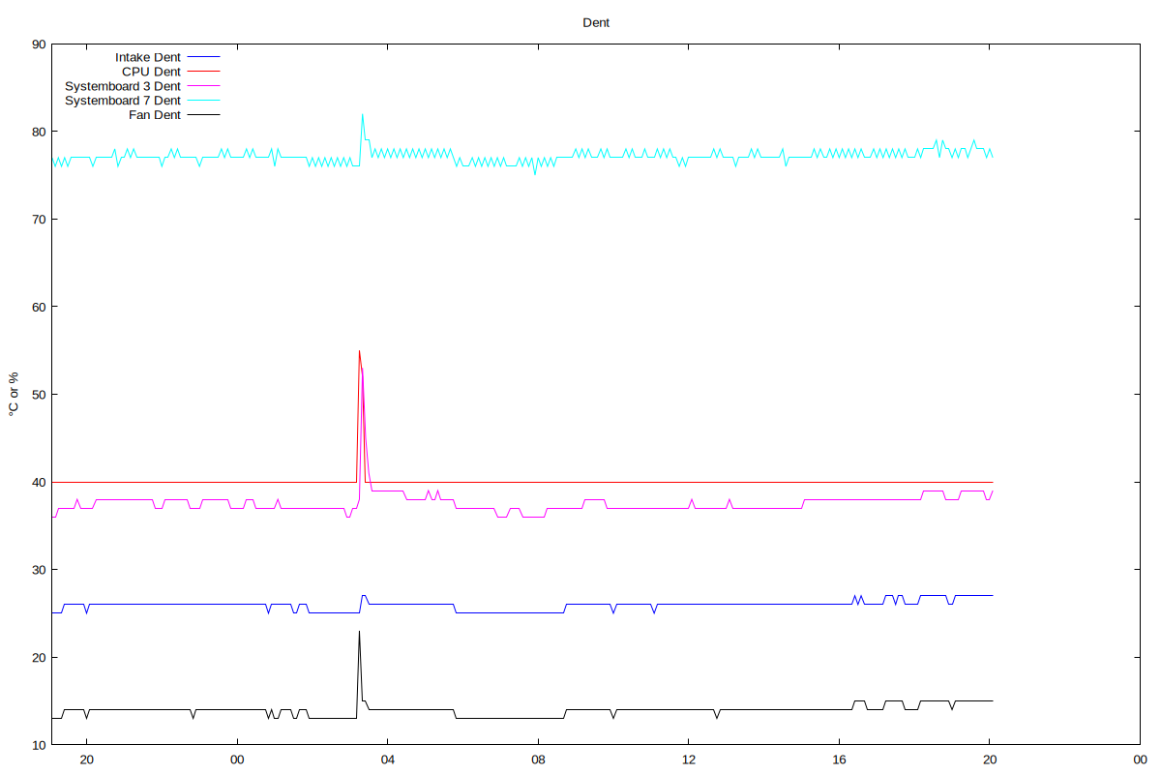
Task: Select the 'Systemboard 3 Dent' legend text
Action: [123, 86]
